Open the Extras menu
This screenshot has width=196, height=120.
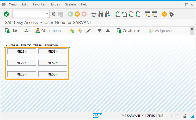point(55,4)
